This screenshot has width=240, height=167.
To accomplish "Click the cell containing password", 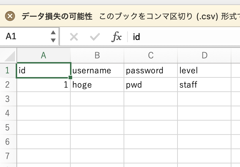I will 151,71.
